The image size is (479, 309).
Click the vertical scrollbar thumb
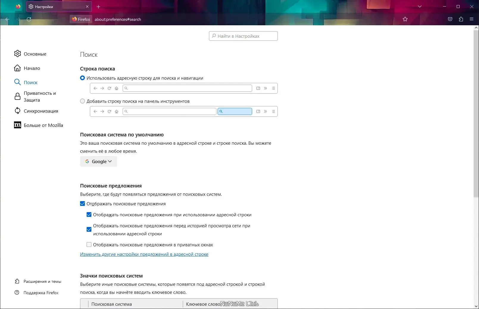tap(476, 113)
